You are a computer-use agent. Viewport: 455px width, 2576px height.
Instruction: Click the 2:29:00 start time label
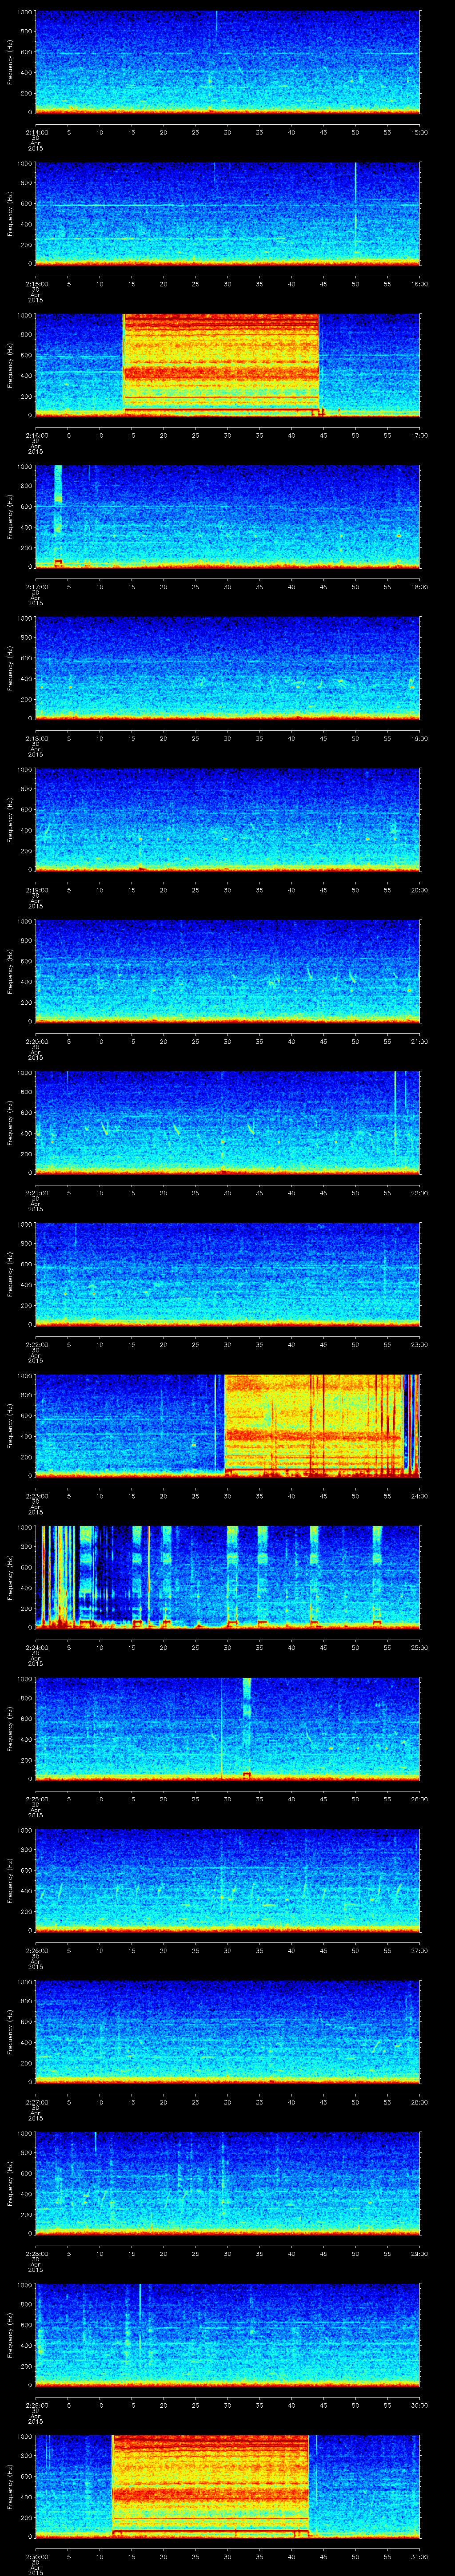point(35,2405)
